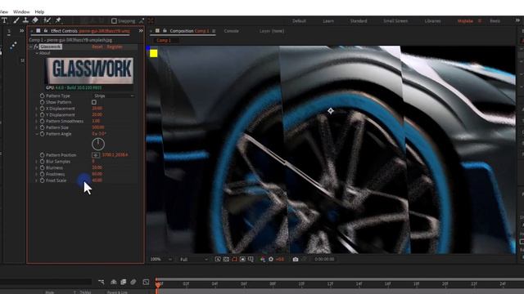Click the Blur Samples stopwatch icon
Viewport: 524px width, 294px height.
[42, 162]
